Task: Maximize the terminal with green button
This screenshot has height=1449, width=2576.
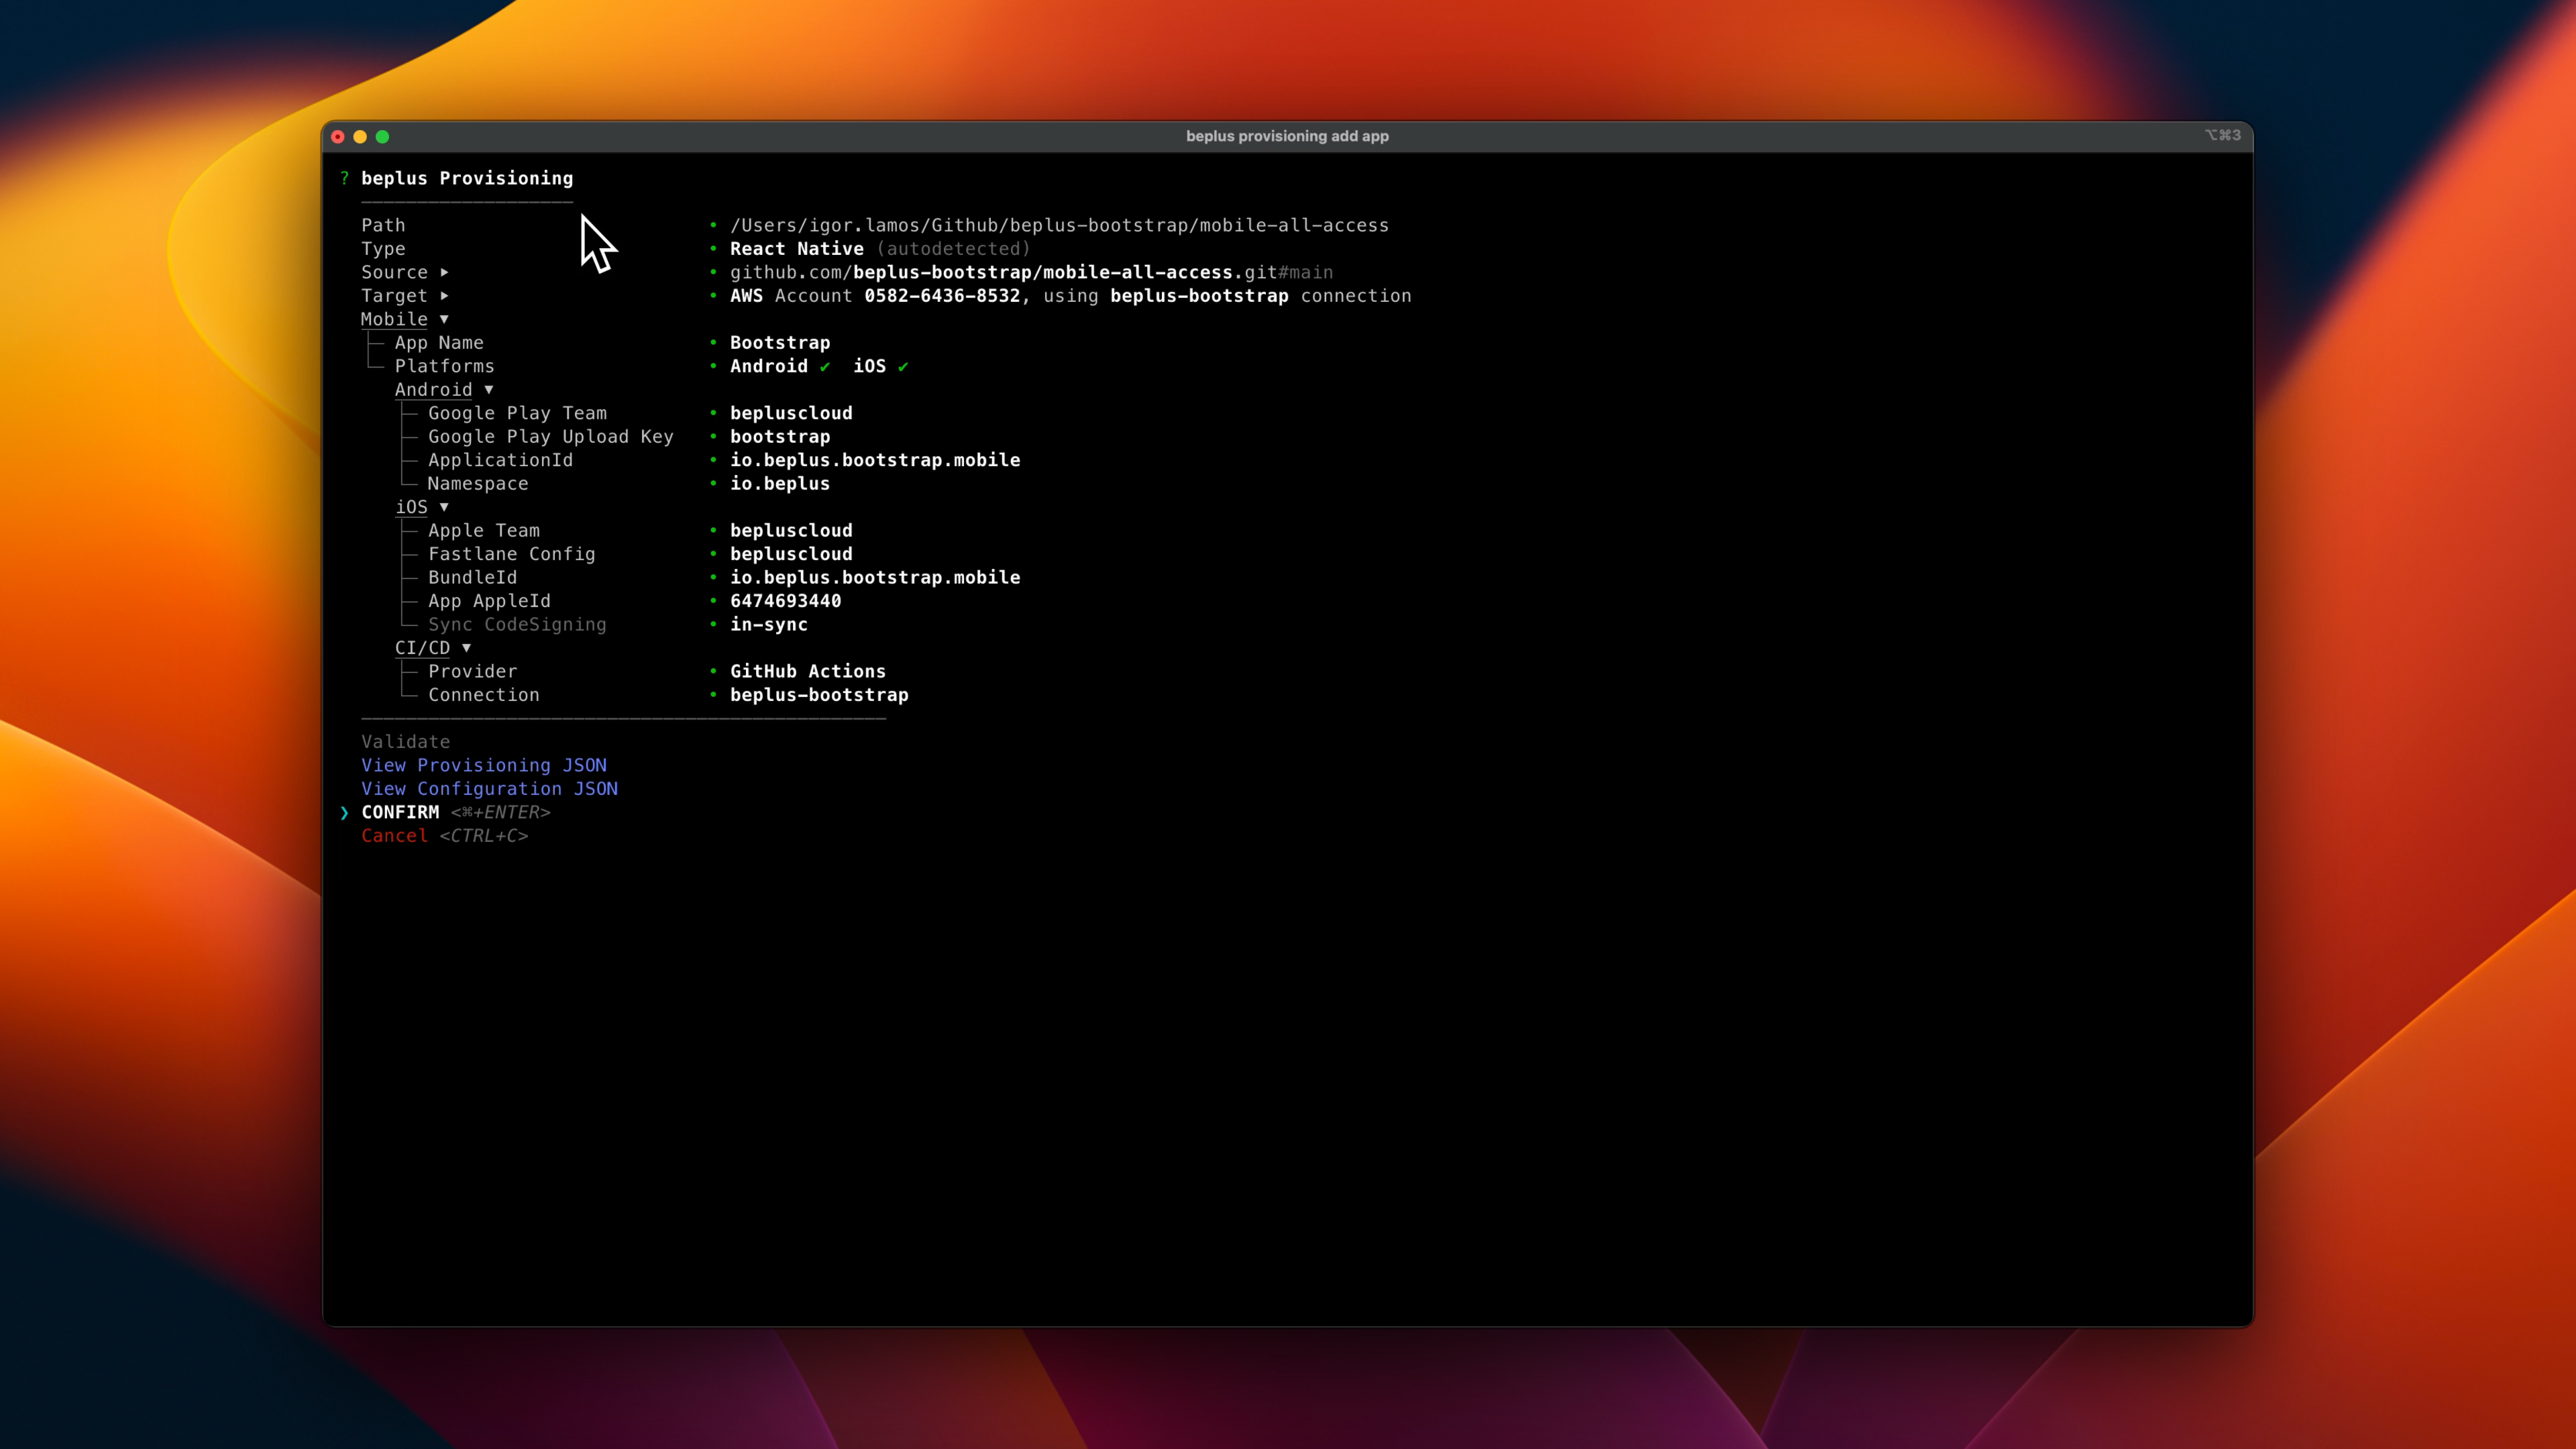Action: (x=382, y=137)
